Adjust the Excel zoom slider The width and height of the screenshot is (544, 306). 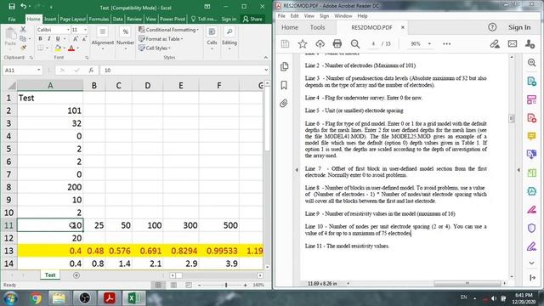[226, 285]
